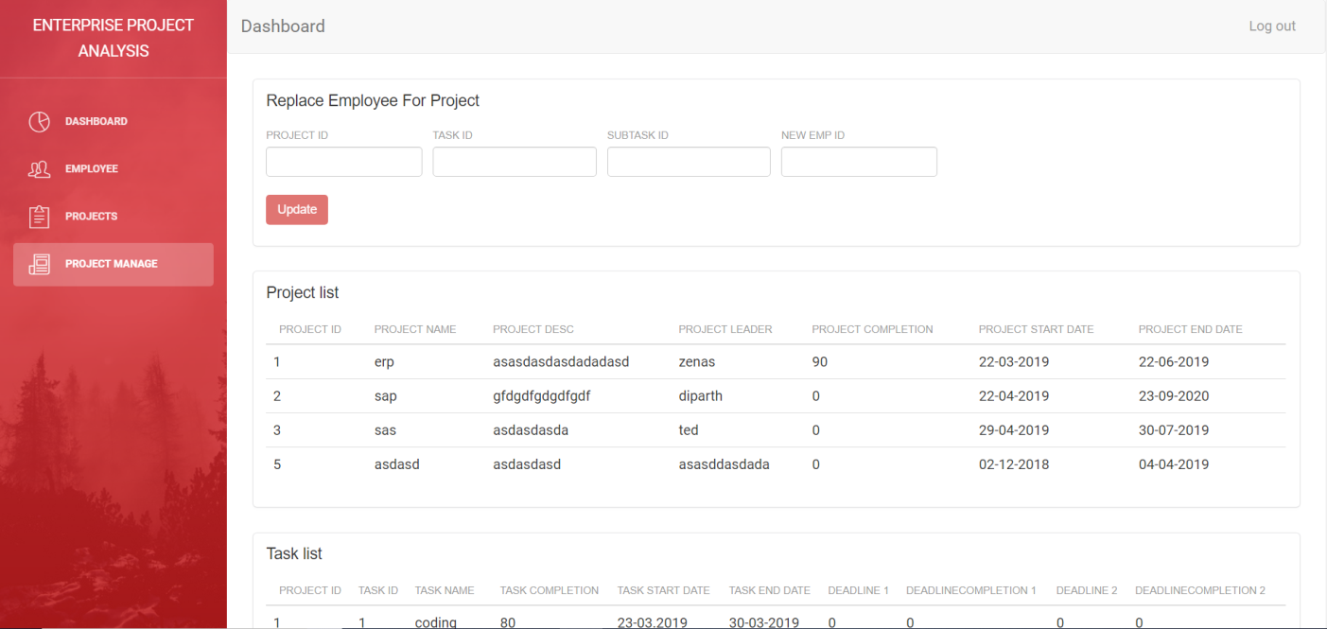1327x629 pixels.
Task: Select project name 'sas' cell
Action: tap(385, 430)
